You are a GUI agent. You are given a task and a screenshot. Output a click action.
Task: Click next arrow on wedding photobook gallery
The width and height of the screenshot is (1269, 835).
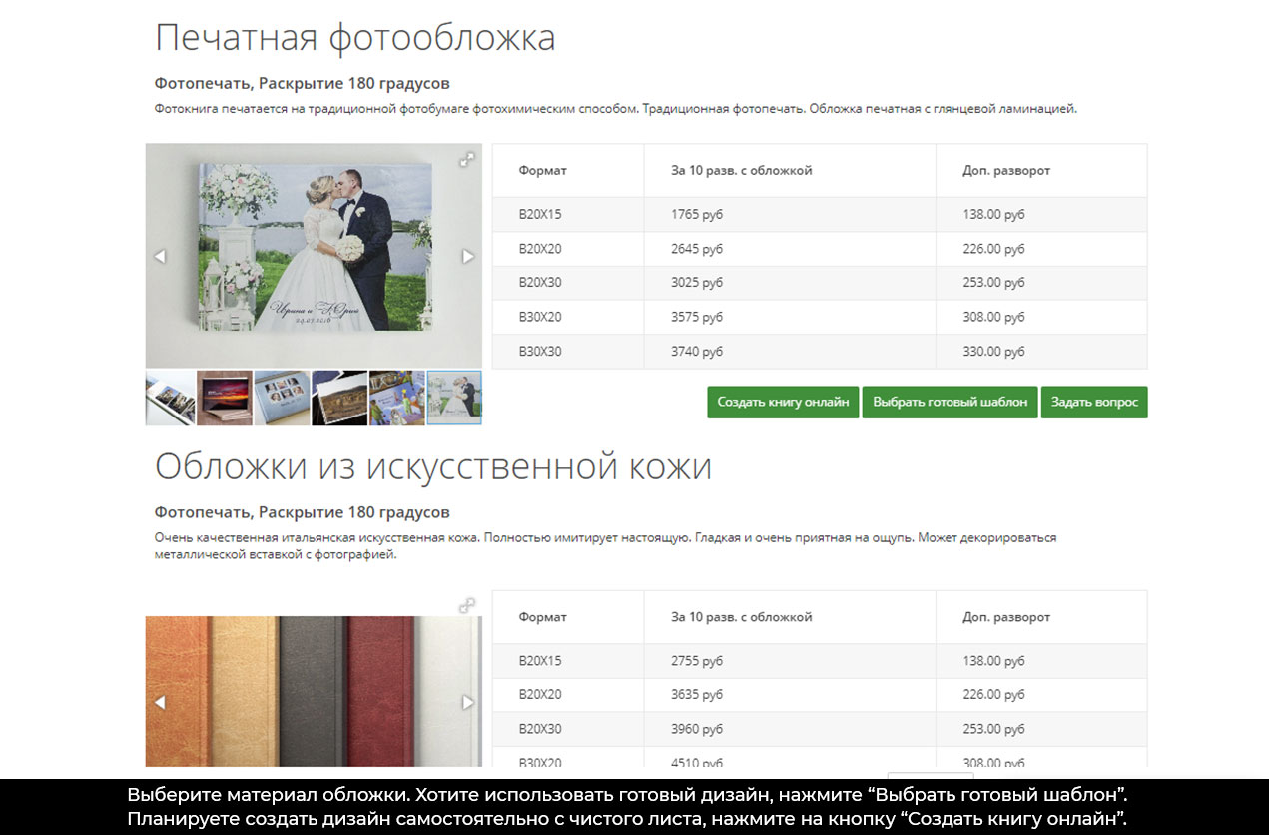coord(468,257)
